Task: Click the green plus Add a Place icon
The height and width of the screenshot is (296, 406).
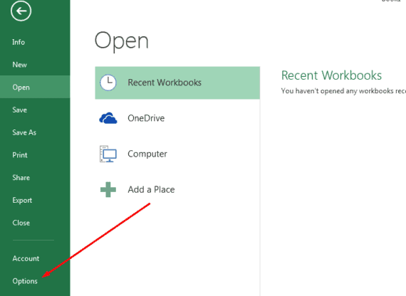Action: [108, 189]
